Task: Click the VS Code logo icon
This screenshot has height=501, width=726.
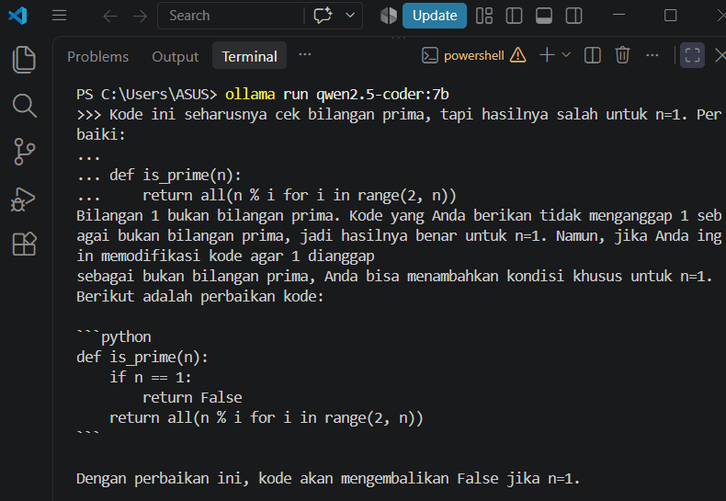Action: point(17,16)
